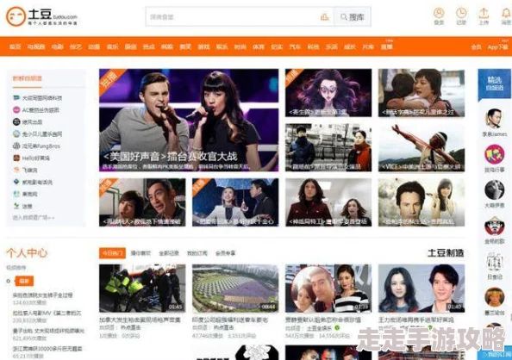
Task: Click the timeline dot beside 最新 tag
Action: 9,281
